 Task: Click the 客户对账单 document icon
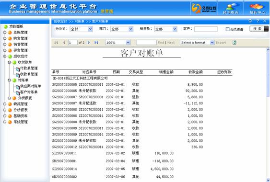pos(18,93)
